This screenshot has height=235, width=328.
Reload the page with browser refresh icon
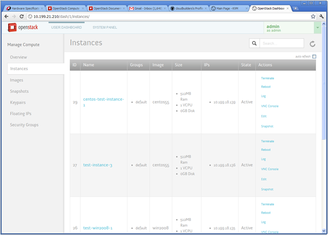21,16
